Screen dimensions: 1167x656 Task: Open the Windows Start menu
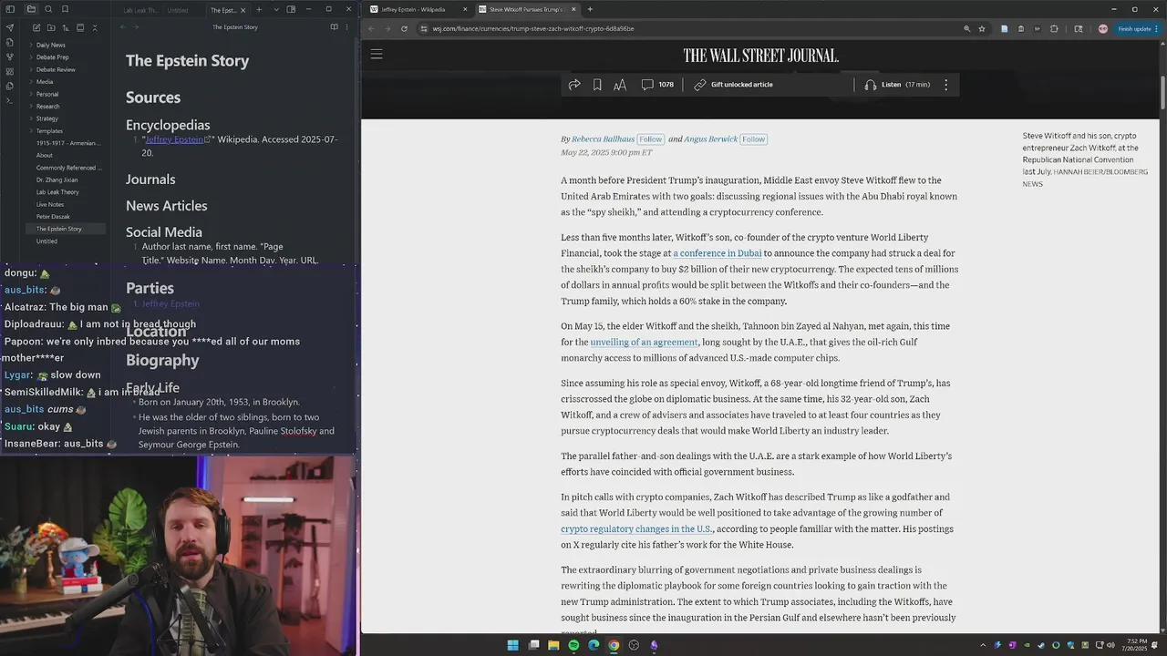[x=512, y=645]
